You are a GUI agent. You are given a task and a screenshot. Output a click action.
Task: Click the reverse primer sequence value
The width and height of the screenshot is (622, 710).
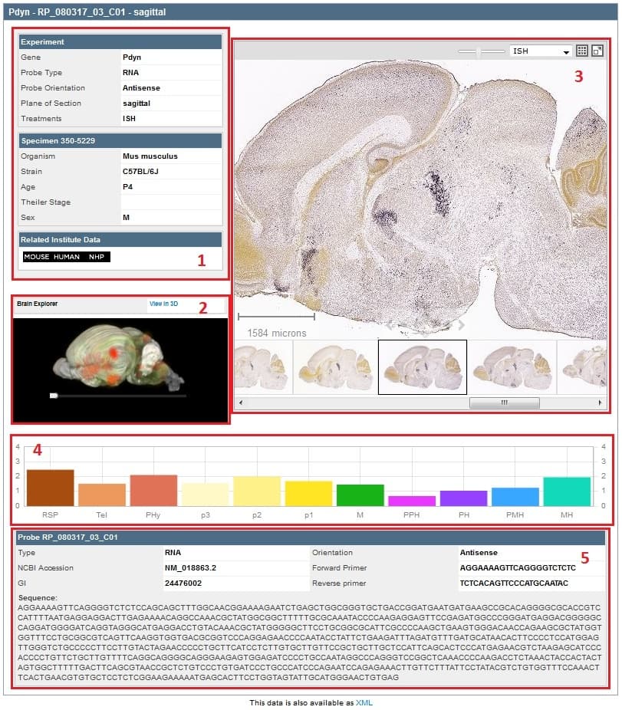[514, 583]
